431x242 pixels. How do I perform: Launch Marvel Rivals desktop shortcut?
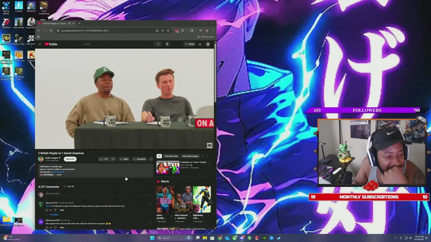pos(6,40)
